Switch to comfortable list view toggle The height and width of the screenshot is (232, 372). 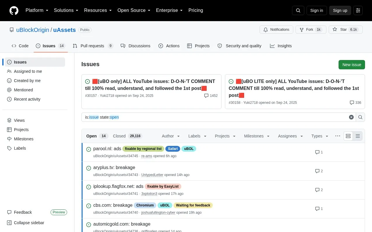point(348,136)
